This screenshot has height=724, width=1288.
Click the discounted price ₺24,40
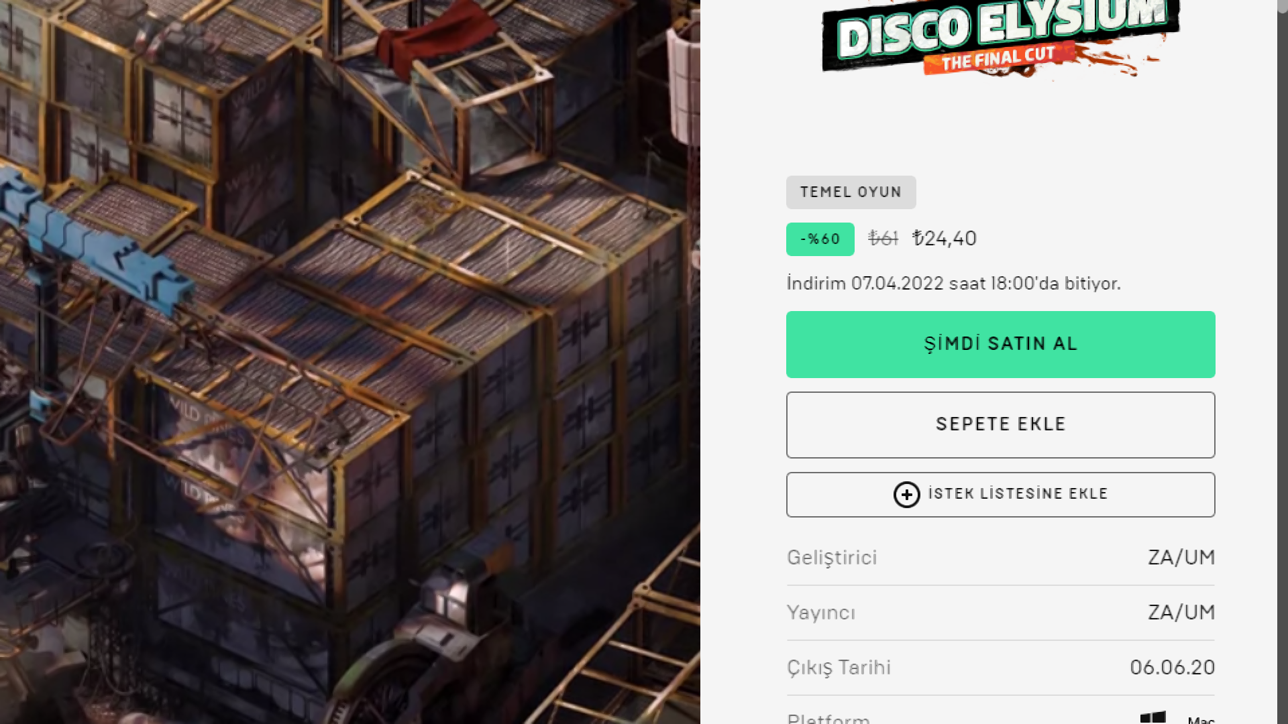tap(945, 239)
